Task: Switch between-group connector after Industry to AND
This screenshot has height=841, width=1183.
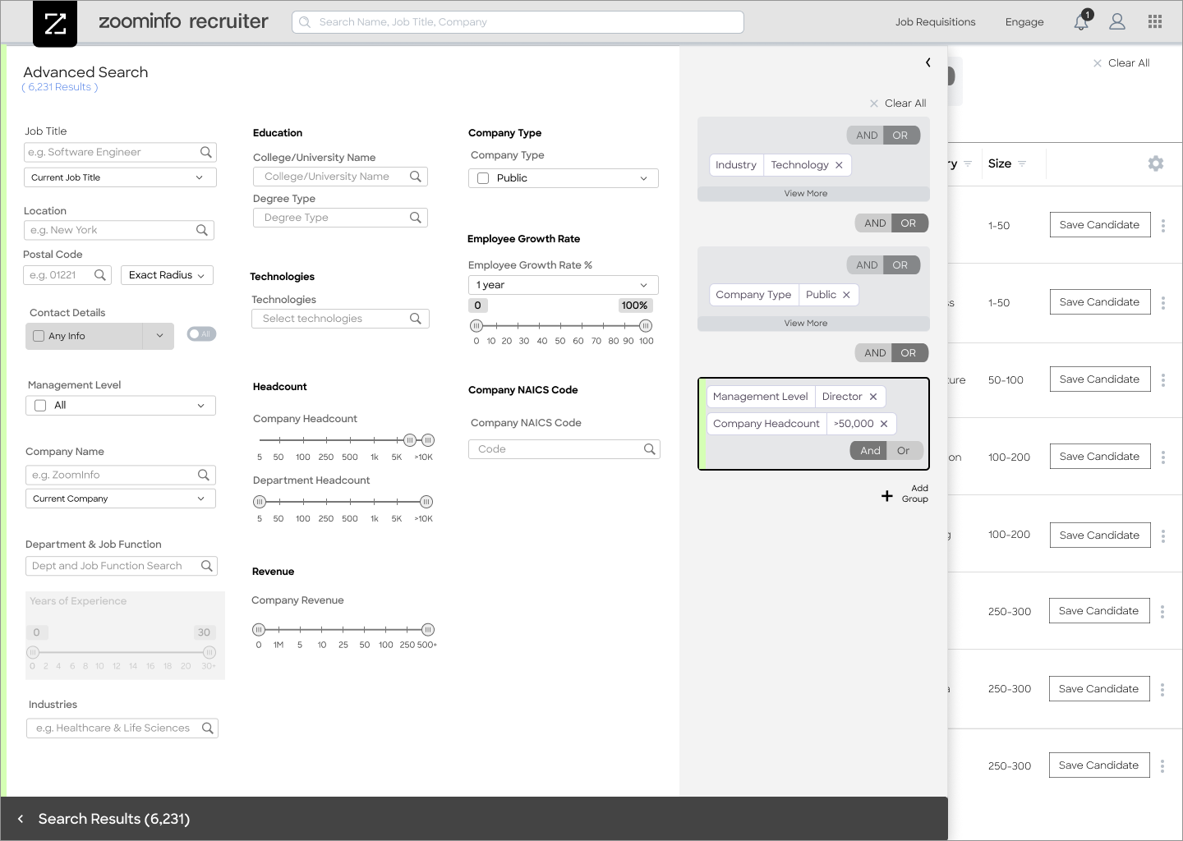Action: 875,223
